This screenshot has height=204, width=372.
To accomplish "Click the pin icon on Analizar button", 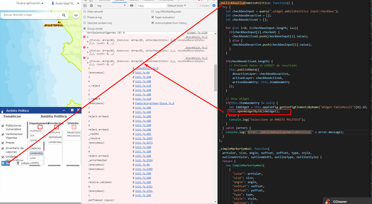I will (4, 163).
